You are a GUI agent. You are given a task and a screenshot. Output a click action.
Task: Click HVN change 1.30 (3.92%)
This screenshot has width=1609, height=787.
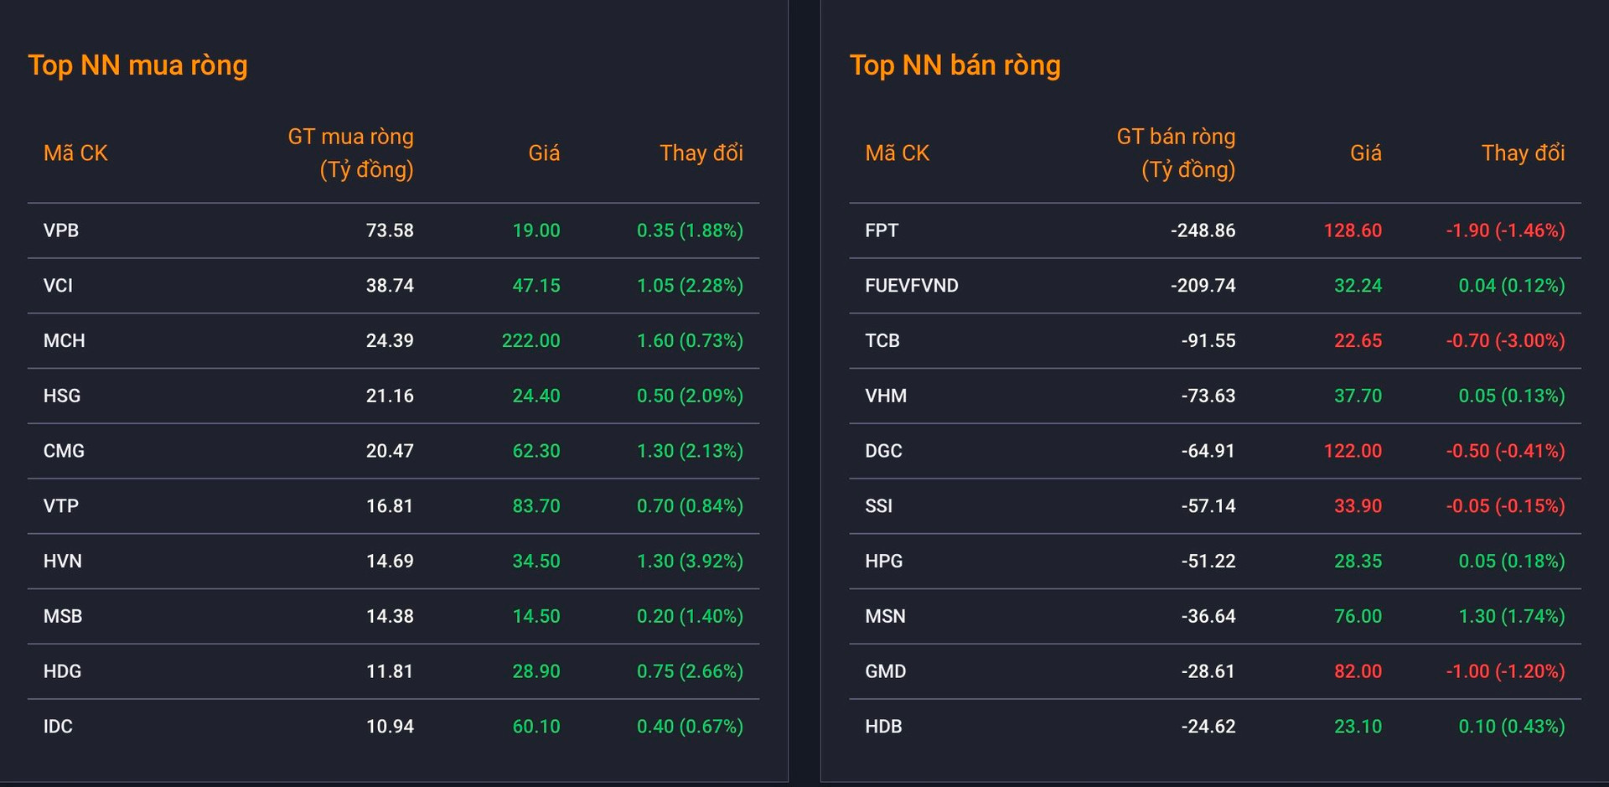690,562
